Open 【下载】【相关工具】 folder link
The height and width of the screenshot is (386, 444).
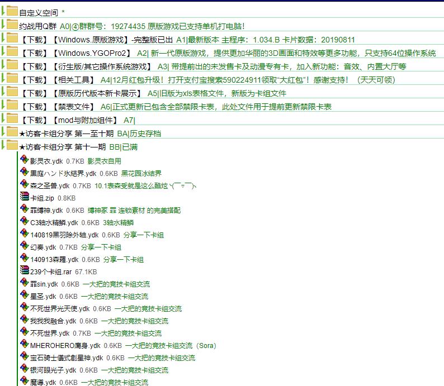[x=58, y=80]
